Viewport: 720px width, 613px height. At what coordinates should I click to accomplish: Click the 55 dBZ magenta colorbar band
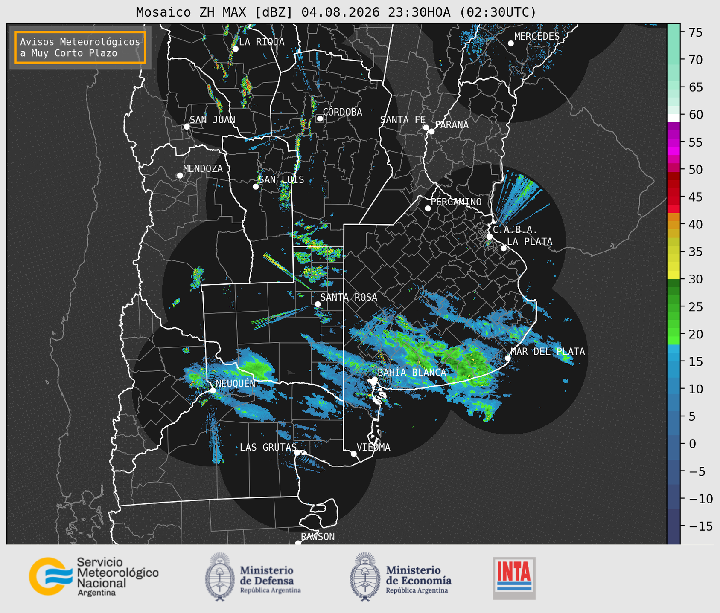tap(673, 142)
